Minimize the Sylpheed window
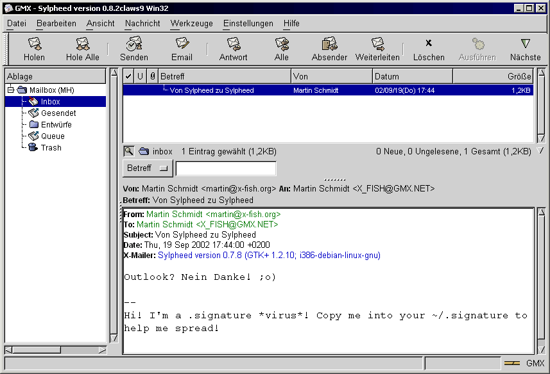Viewport: 550px width, 374px height. (519, 8)
